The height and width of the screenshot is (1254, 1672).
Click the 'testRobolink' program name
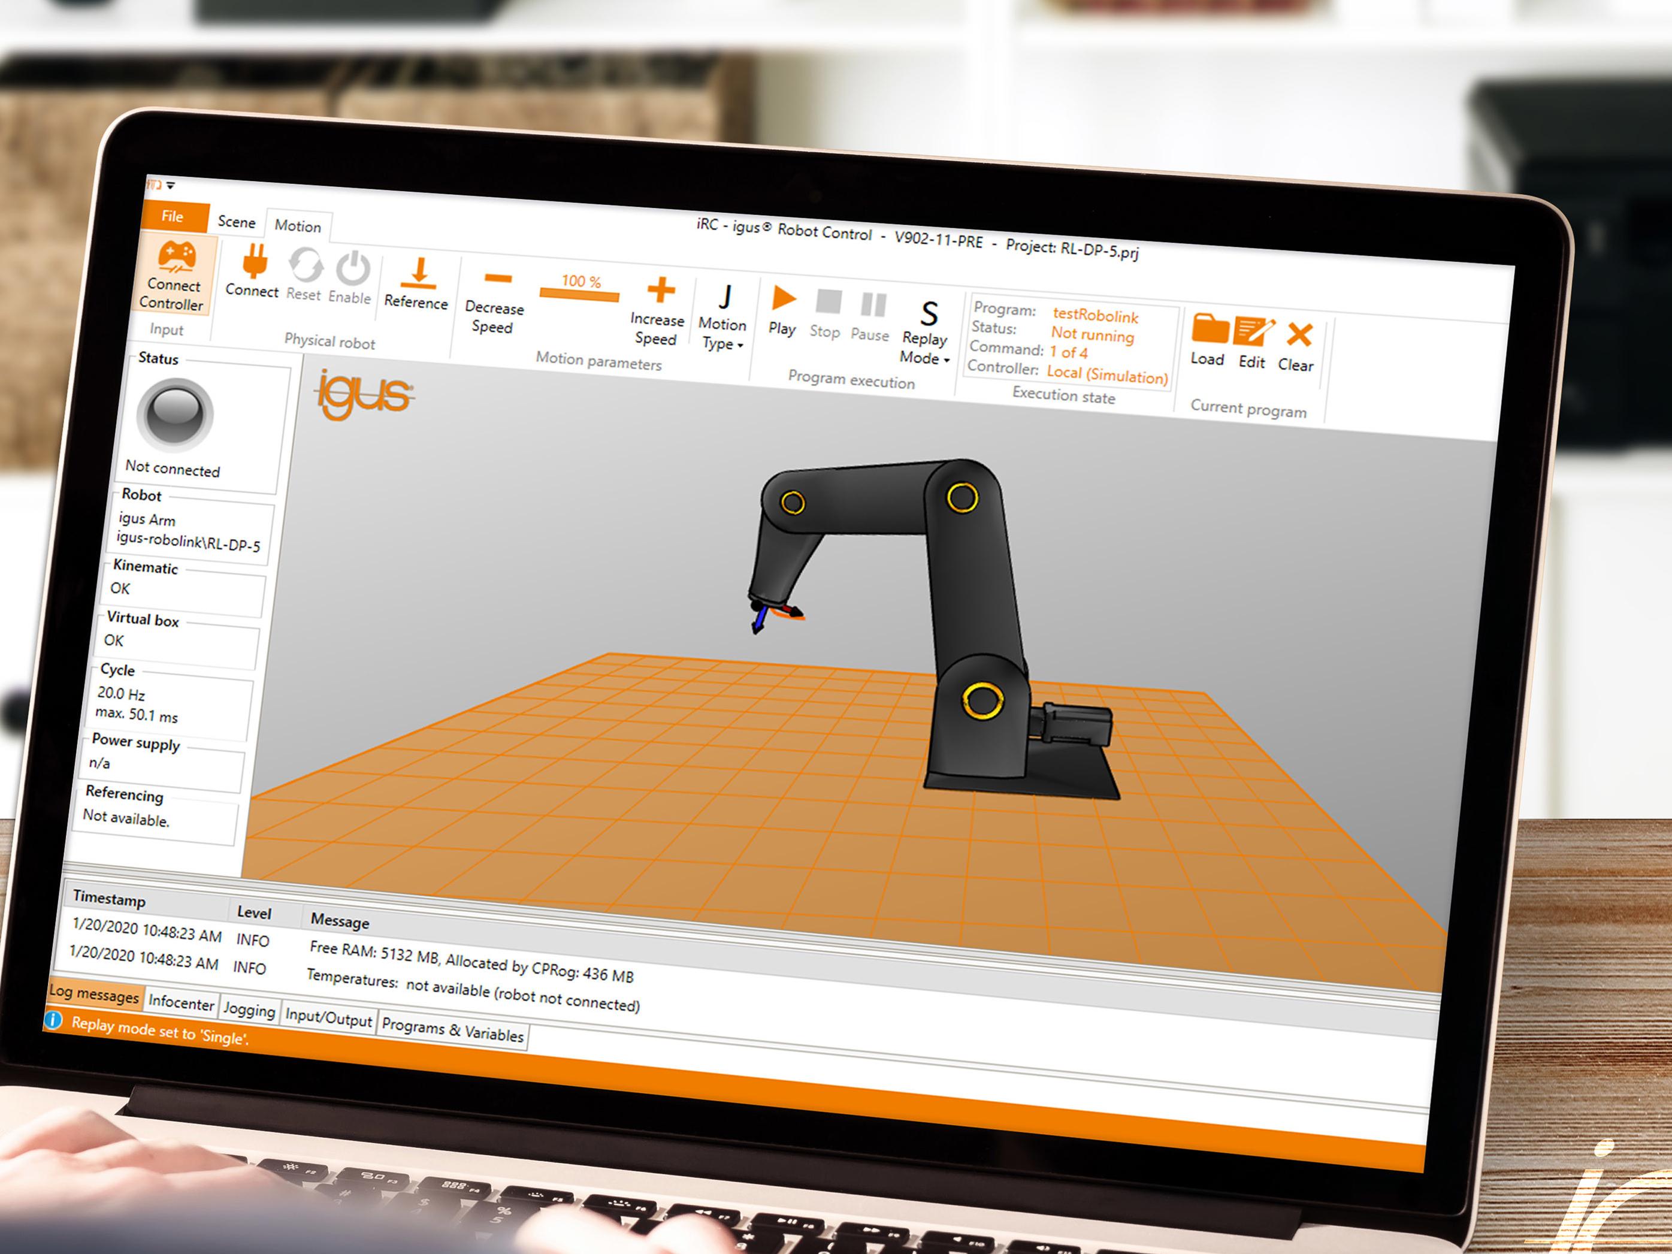(x=1095, y=315)
